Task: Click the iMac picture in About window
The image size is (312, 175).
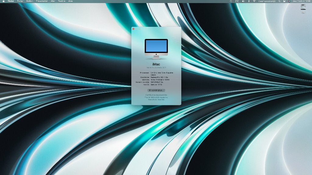Action: tap(156, 49)
